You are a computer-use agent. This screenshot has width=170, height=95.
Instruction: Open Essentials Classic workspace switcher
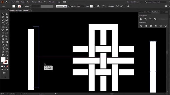134,2
